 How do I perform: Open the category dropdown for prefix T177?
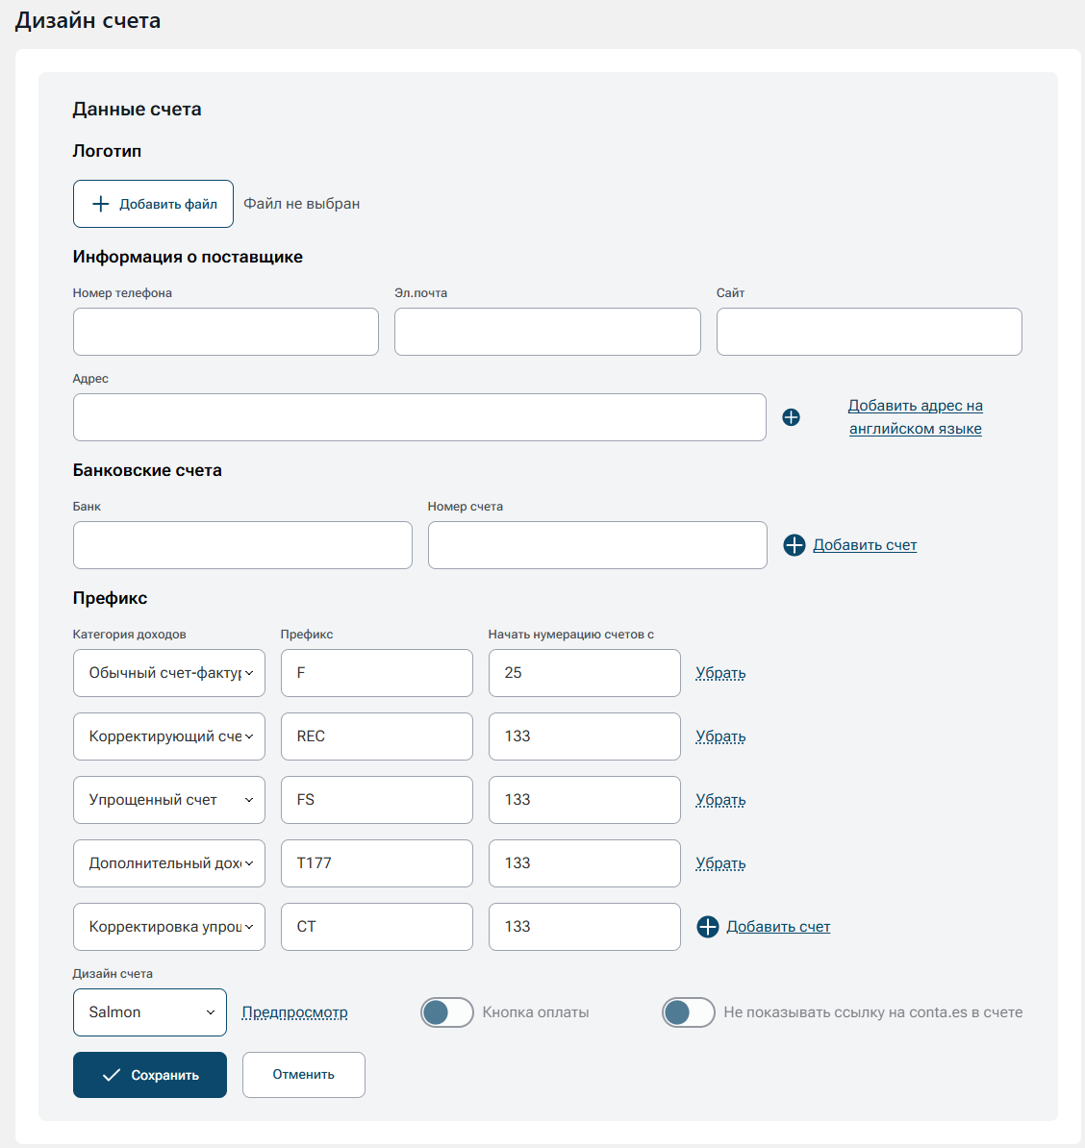[x=169, y=863]
